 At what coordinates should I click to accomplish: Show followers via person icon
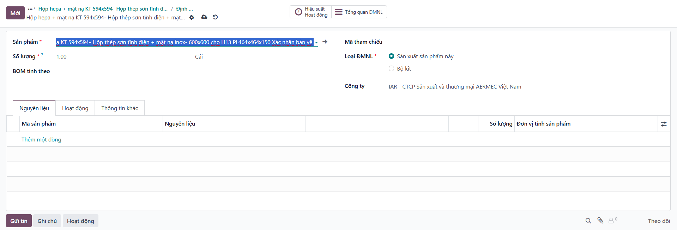613,220
